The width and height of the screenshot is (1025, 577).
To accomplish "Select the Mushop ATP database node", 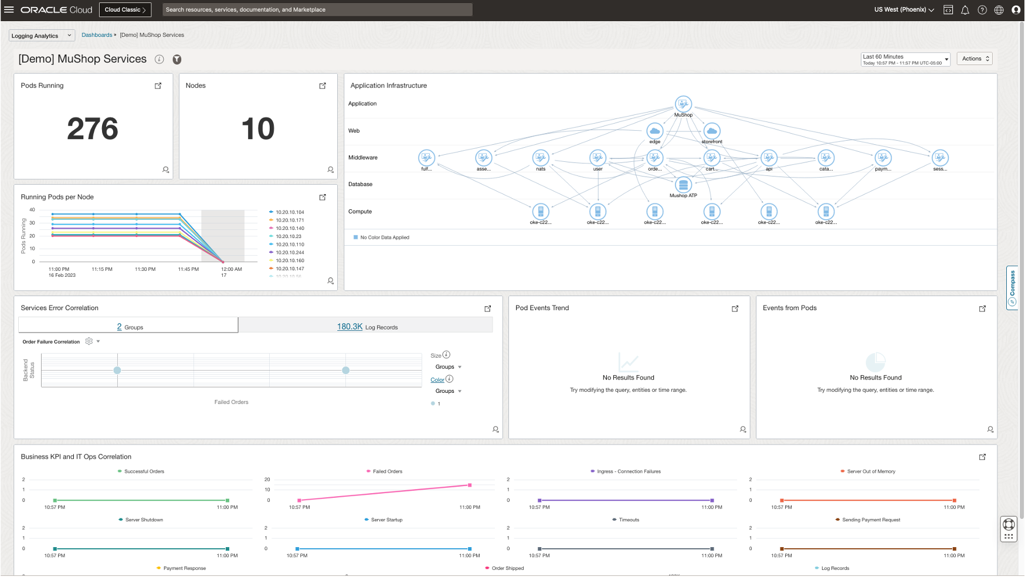I will (683, 185).
